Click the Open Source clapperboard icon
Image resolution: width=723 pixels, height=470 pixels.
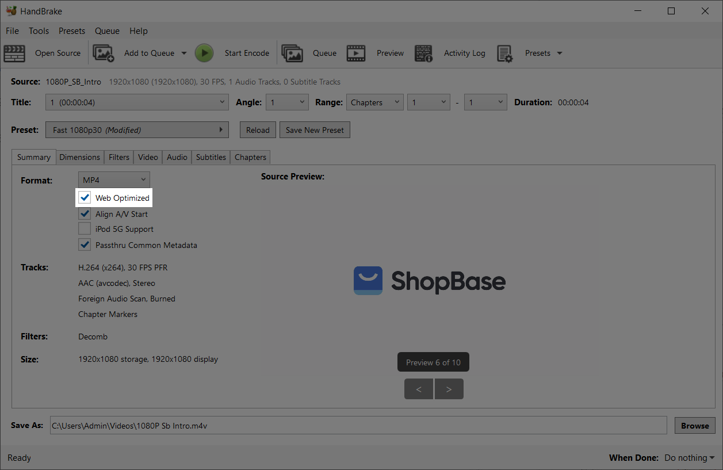click(14, 53)
